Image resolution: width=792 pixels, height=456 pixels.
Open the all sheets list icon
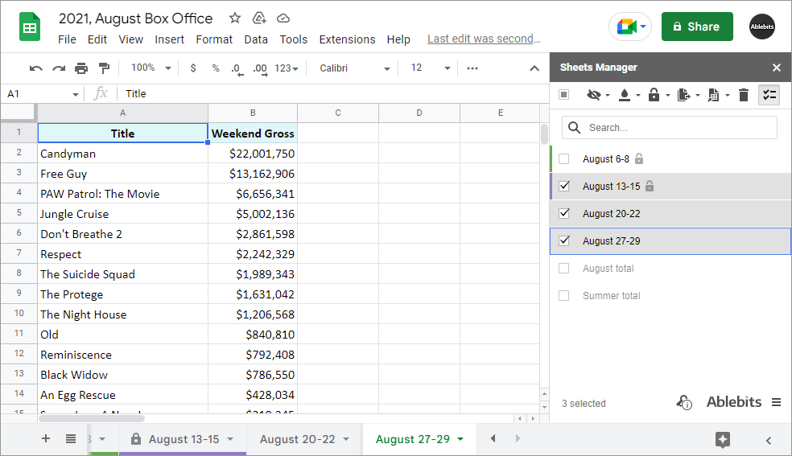coord(71,439)
